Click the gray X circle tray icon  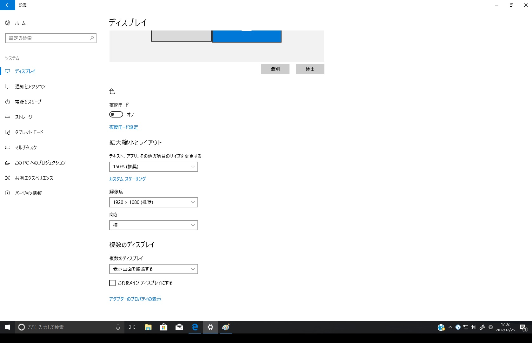pyautogui.click(x=490, y=327)
